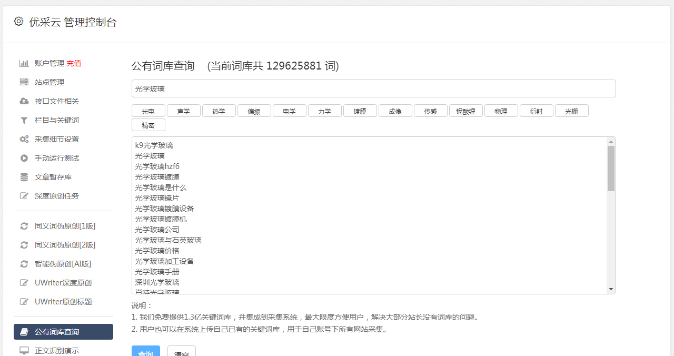Click the red 充值 recharge link

click(x=74, y=63)
